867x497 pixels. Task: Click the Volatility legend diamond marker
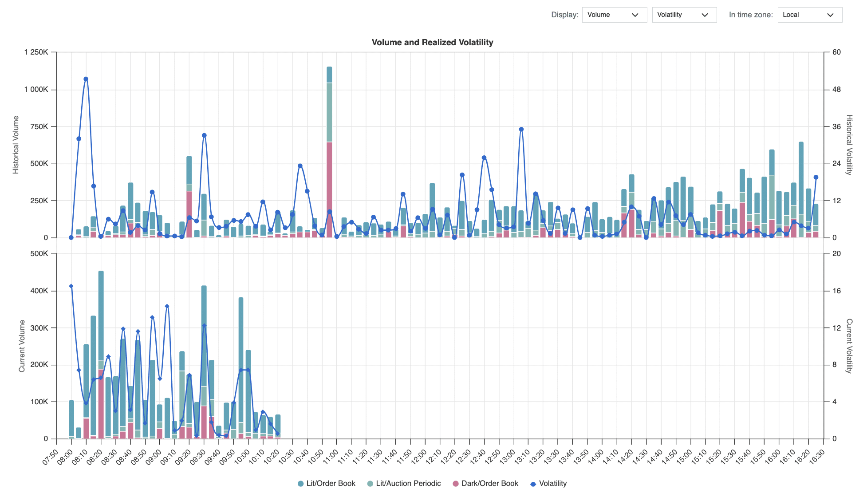point(533,484)
